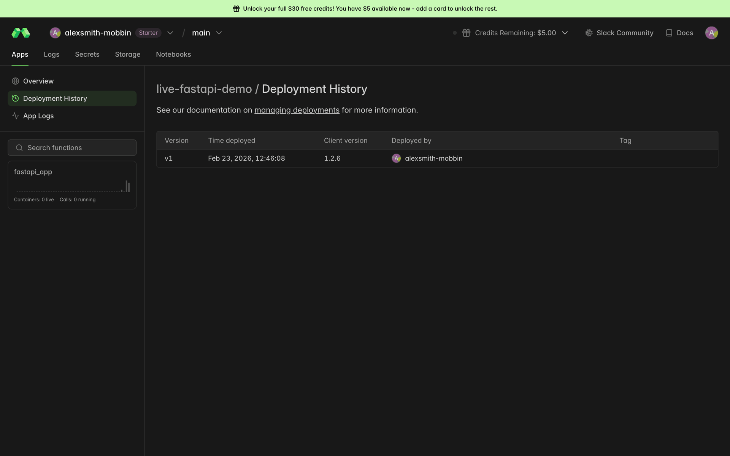Click the Deployment History clock icon
Screen dimensions: 730x456
click(16, 98)
